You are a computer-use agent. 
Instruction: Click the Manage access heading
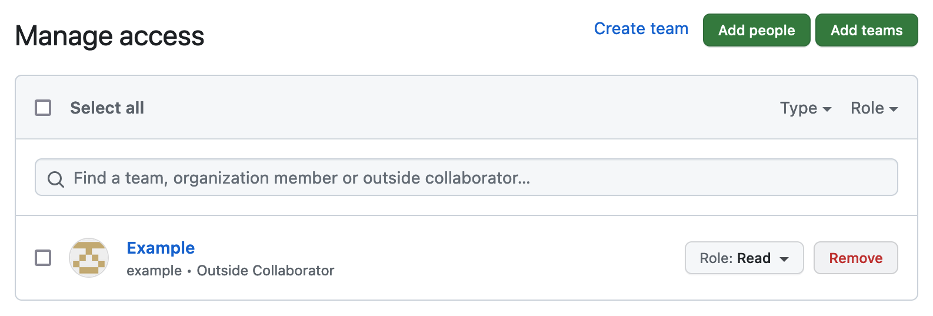pyautogui.click(x=109, y=36)
